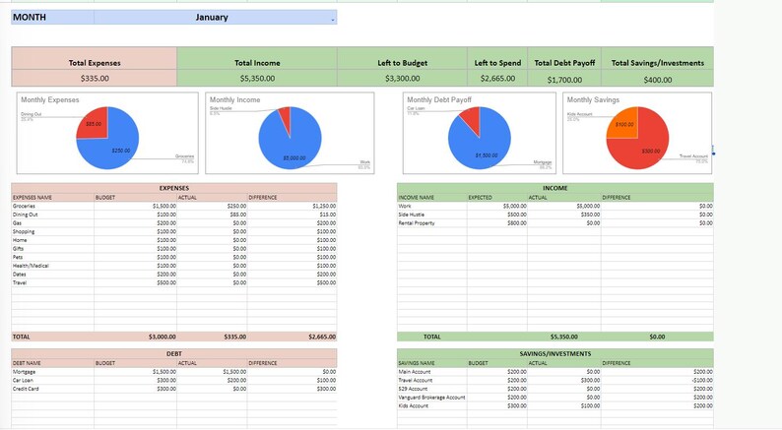This screenshot has width=782, height=430.
Task: Click the $5,350.00 Total Income summary value
Action: tap(257, 79)
